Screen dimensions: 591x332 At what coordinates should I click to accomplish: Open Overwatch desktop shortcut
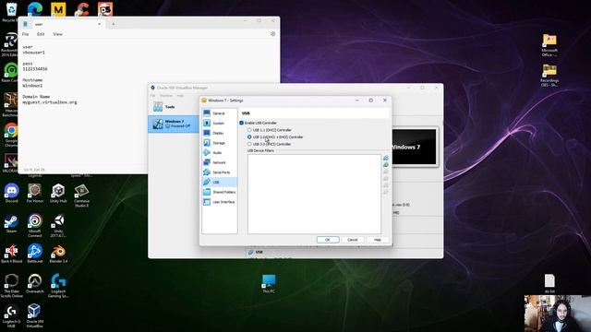[x=35, y=283]
